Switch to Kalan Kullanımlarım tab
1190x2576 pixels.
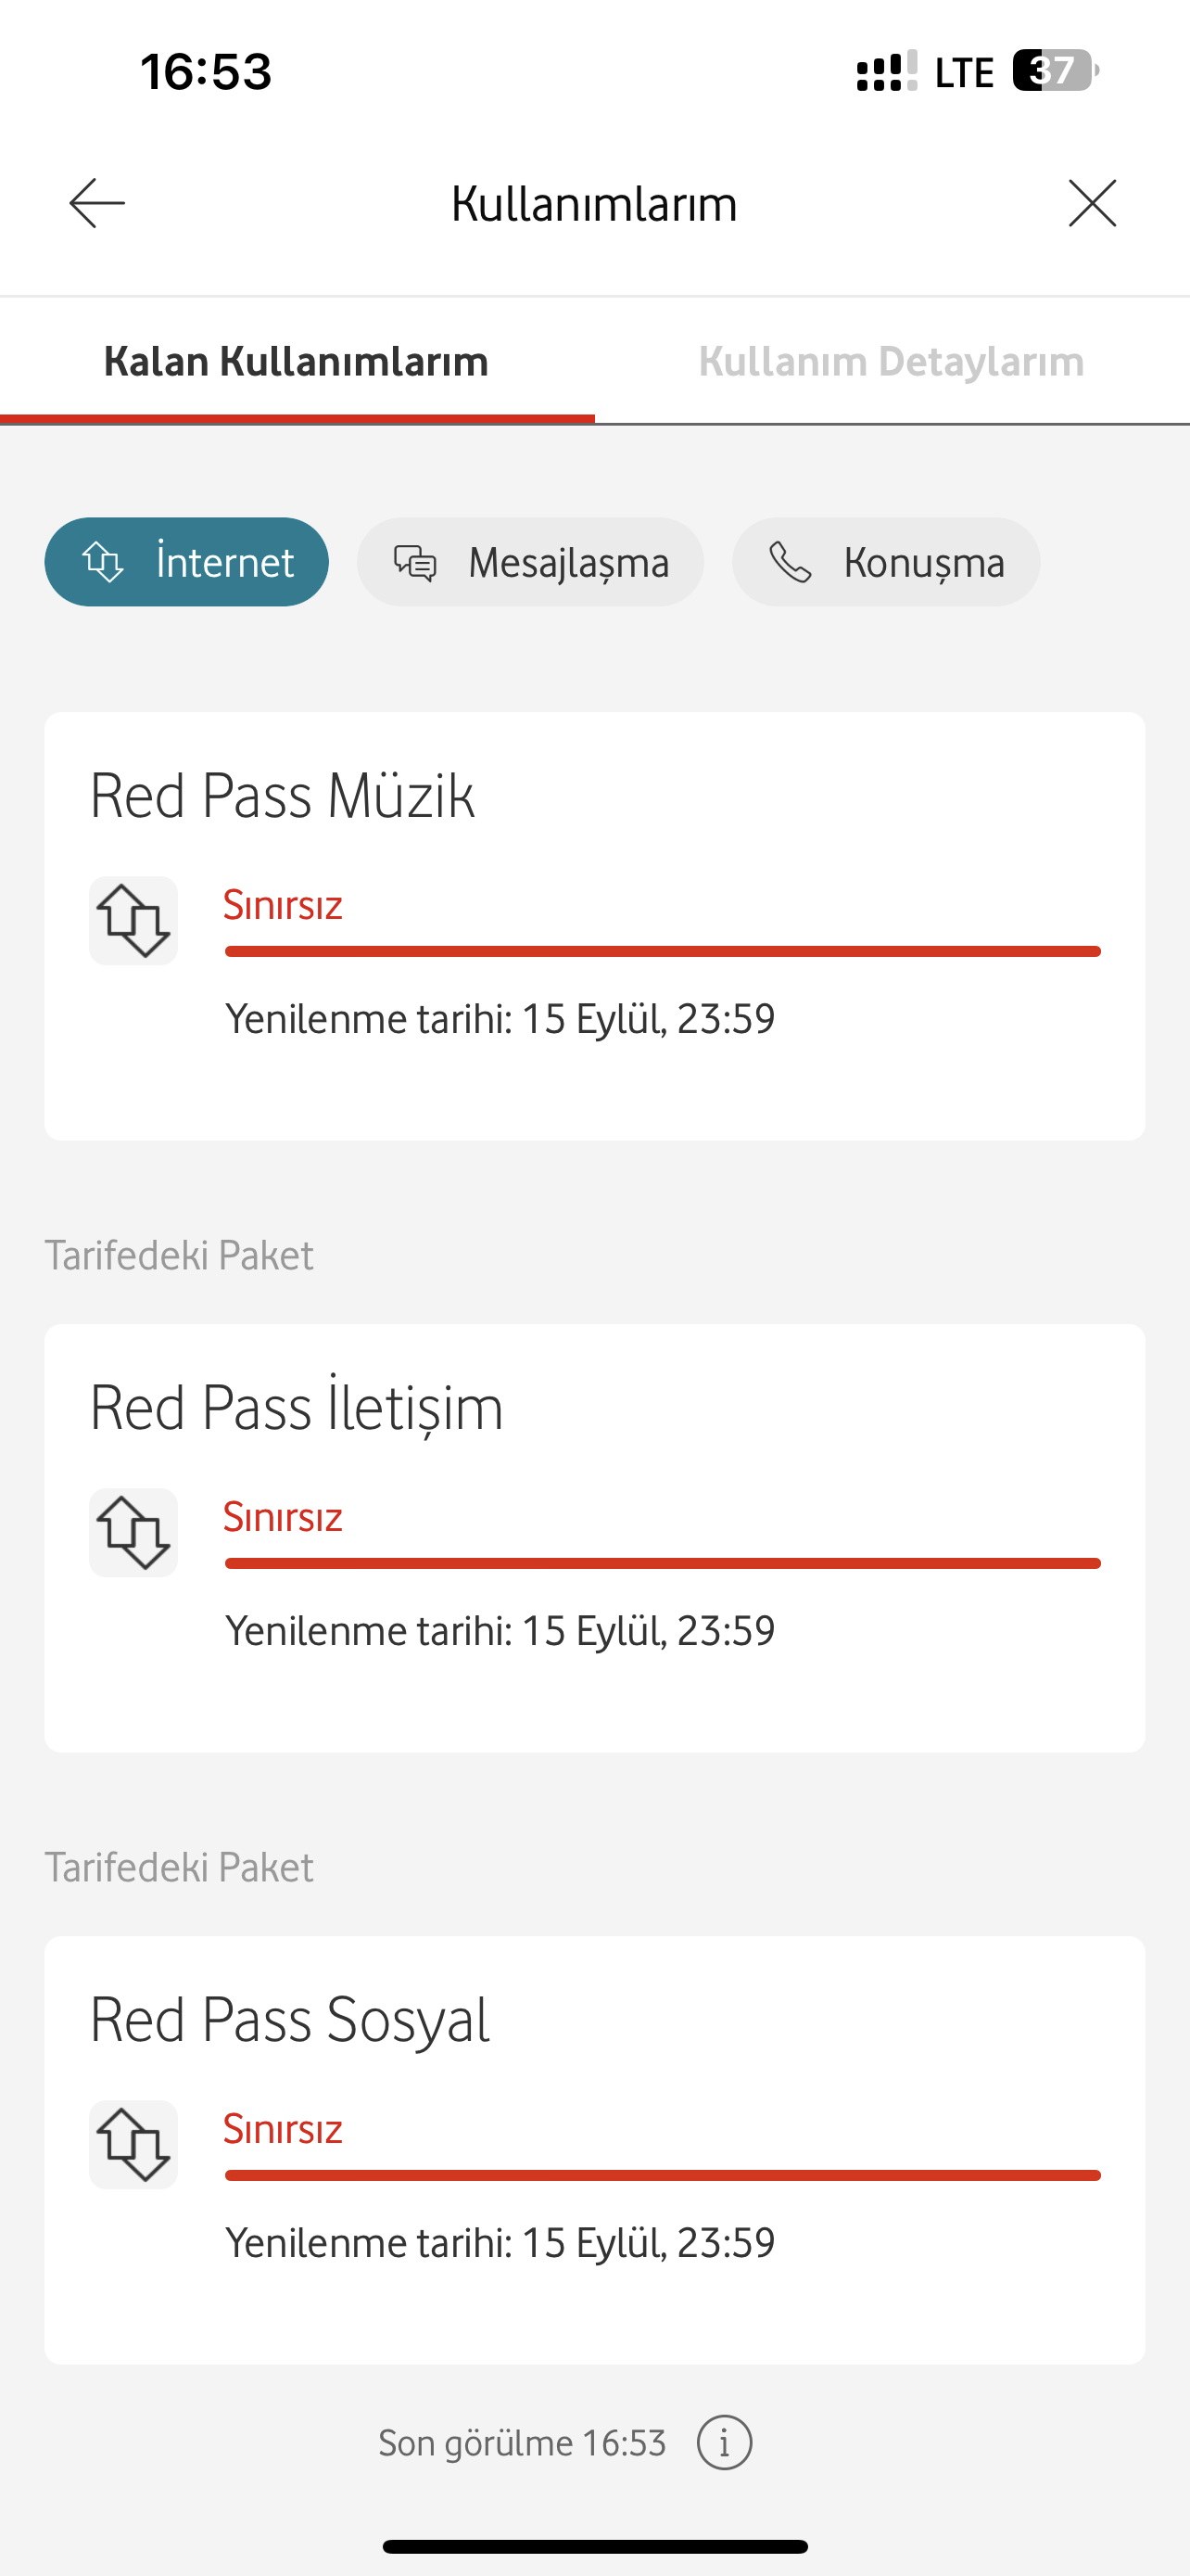pyautogui.click(x=297, y=362)
